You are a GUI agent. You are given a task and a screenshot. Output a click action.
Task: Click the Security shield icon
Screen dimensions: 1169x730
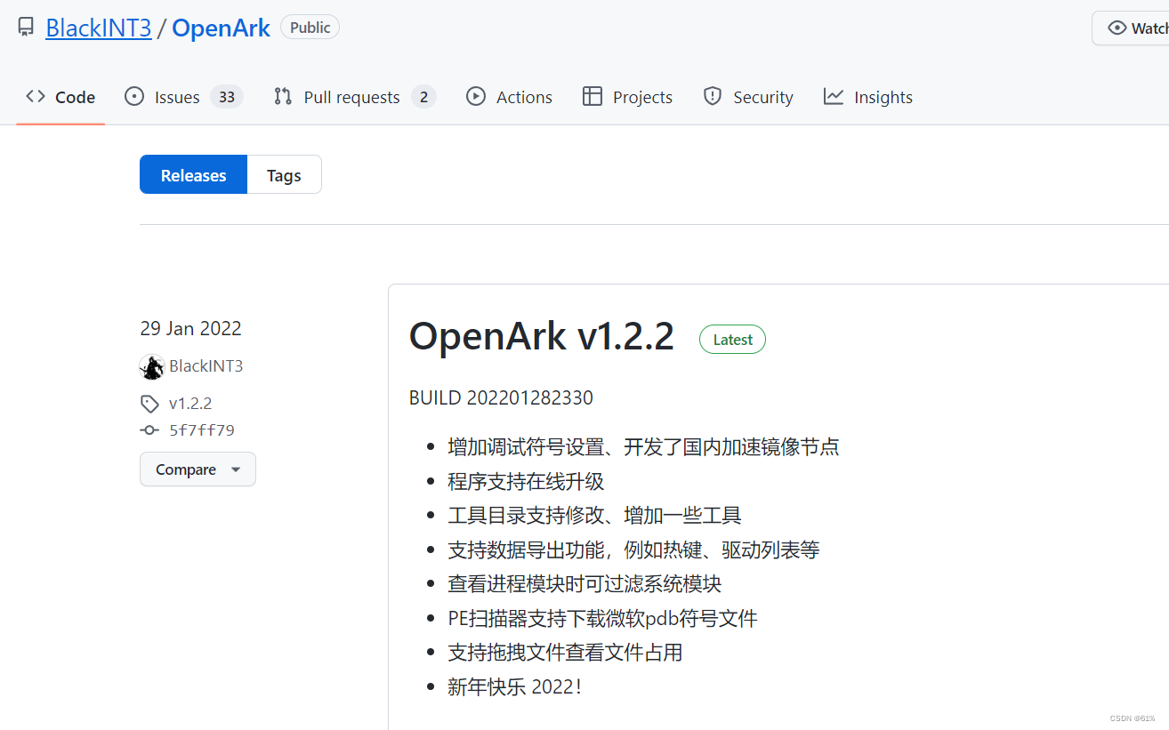click(713, 97)
